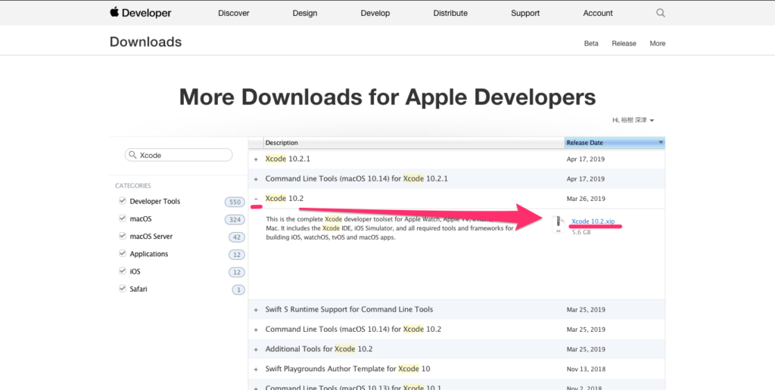This screenshot has width=775, height=390.
Task: Click the Xcode 10.2 row title
Action: click(285, 199)
